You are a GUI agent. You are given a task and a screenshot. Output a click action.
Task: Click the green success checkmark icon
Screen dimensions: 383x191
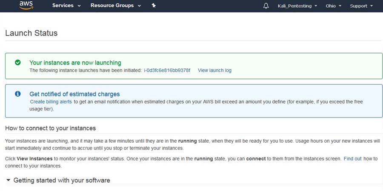(18, 62)
